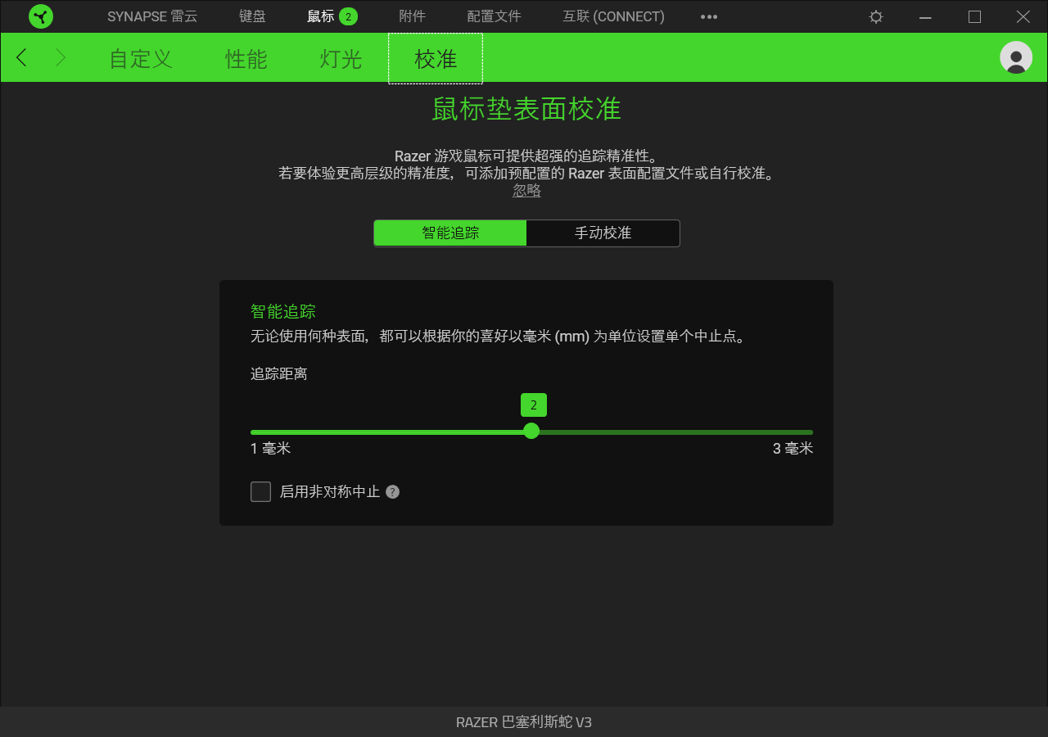The image size is (1048, 737).
Task: Open the user profile avatar
Action: point(1016,57)
